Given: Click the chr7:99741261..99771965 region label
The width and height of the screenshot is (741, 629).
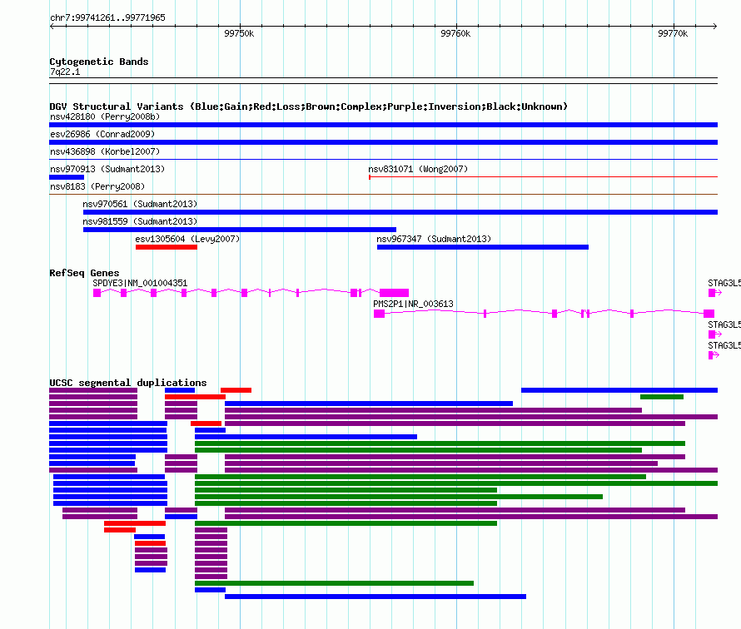Looking at the screenshot, I should [107, 17].
